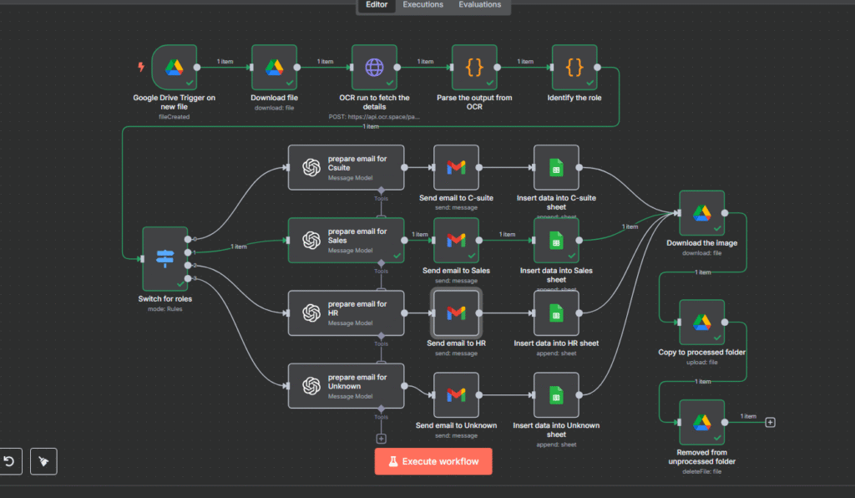Image resolution: width=855 pixels, height=498 pixels.
Task: Click the Download the image Drive node
Action: (x=701, y=213)
